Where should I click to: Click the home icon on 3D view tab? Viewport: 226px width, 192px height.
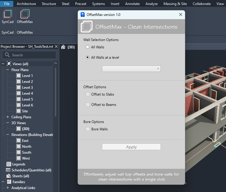(x=63, y=47)
